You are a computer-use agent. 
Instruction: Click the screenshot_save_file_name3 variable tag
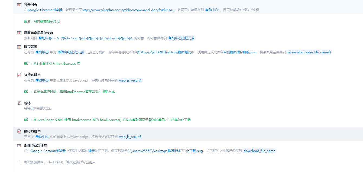coord(309,52)
